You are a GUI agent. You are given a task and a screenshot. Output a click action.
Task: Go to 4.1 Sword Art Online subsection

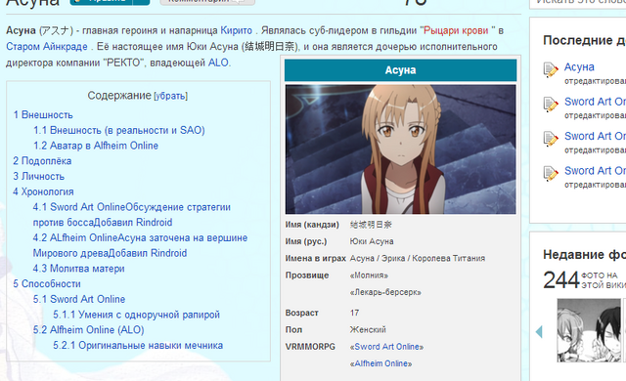132,215
